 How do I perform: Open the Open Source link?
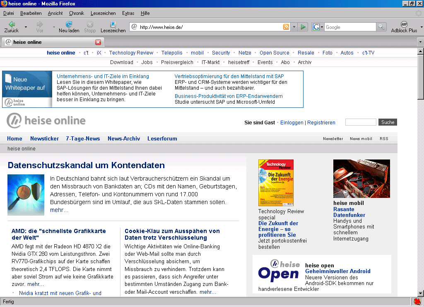[x=275, y=52]
